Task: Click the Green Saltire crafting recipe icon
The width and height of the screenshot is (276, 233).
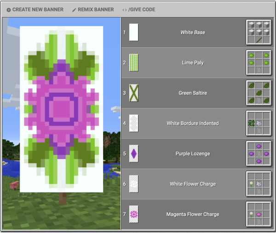Action: click(259, 93)
